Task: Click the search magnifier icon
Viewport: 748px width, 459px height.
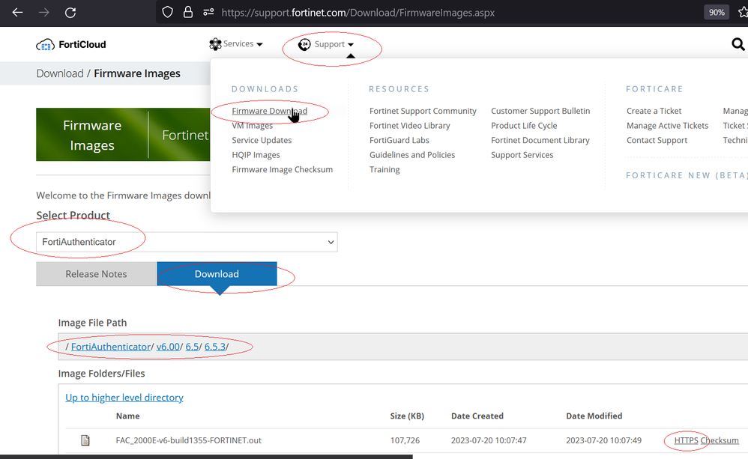Action: (738, 45)
